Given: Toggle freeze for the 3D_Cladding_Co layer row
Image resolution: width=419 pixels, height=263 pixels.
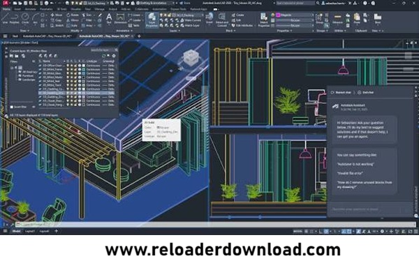Looking at the screenshot, I should pos(72,89).
